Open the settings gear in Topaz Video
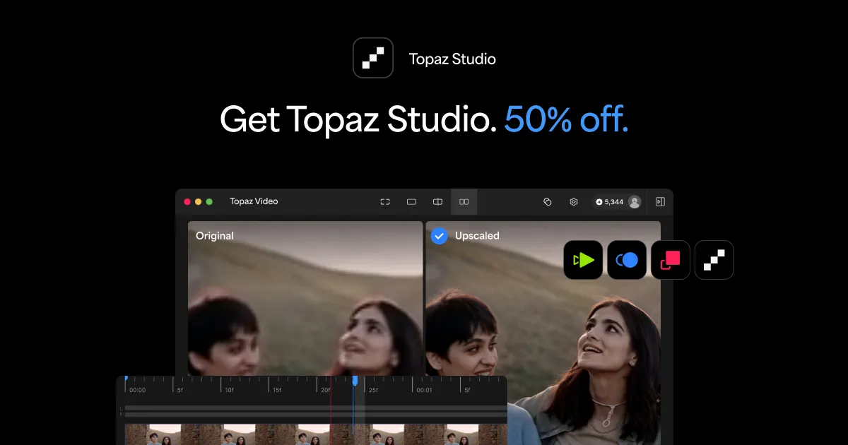The width and height of the screenshot is (848, 445). coord(574,202)
